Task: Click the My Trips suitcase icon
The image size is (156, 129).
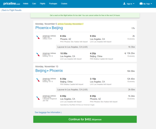Action: click(x=141, y=4)
